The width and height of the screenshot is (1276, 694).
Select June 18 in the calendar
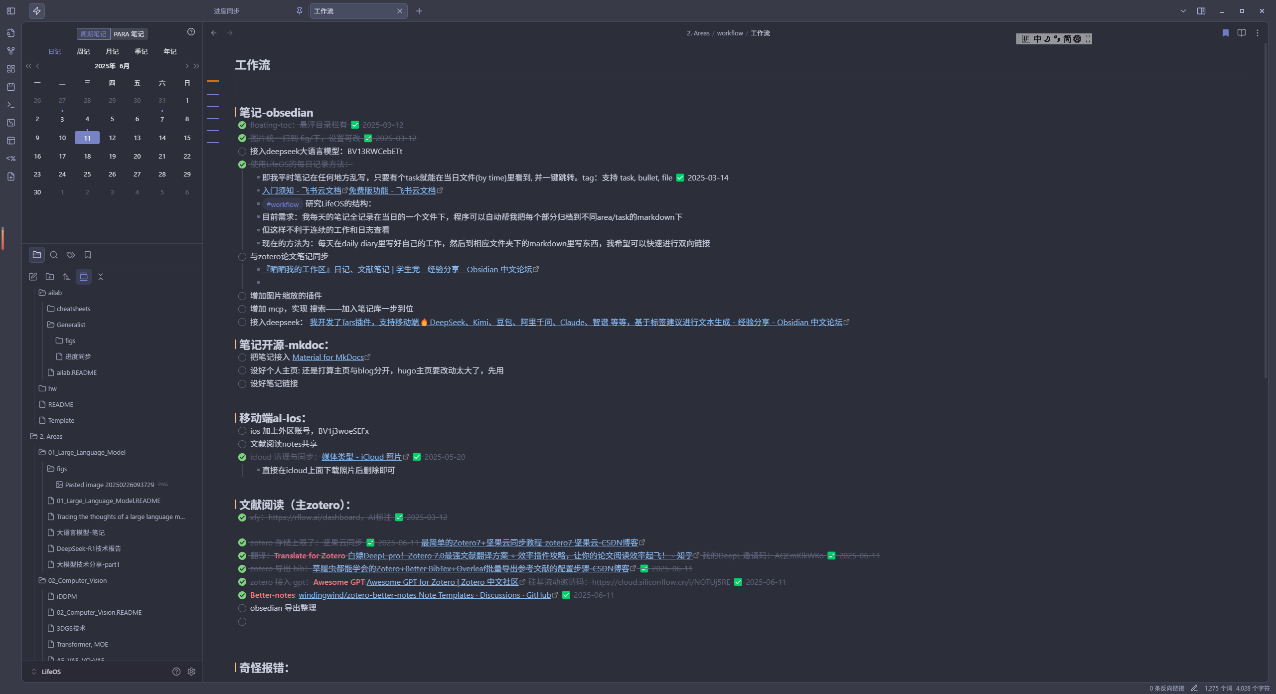pyautogui.click(x=87, y=156)
